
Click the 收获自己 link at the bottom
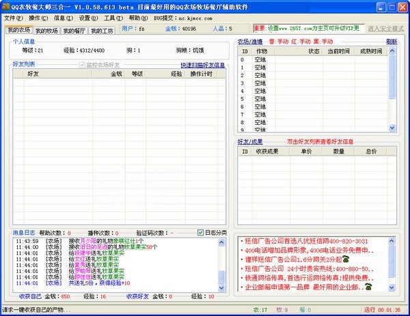(30, 296)
